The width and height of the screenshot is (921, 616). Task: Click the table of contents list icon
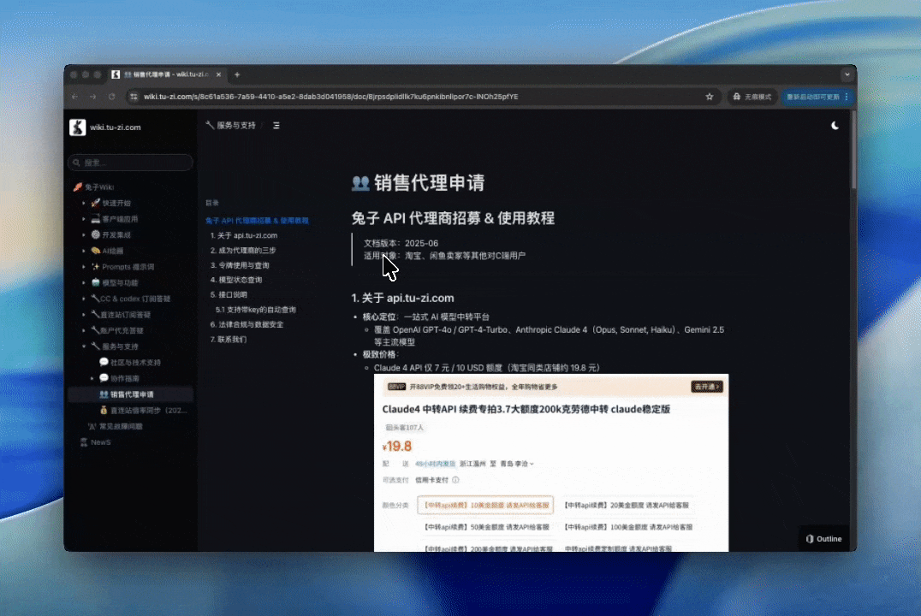click(x=276, y=126)
